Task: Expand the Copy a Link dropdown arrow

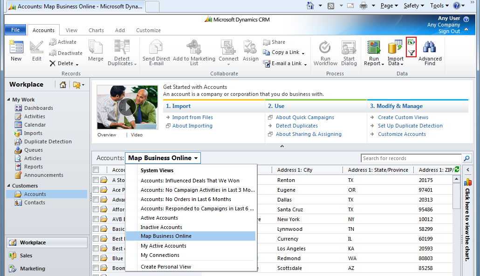Action: click(x=303, y=53)
